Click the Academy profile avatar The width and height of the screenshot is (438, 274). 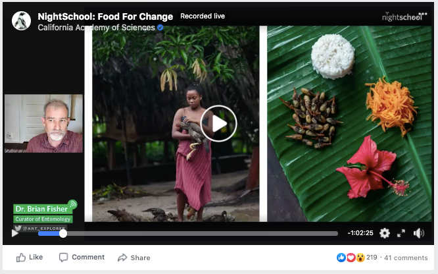22,21
